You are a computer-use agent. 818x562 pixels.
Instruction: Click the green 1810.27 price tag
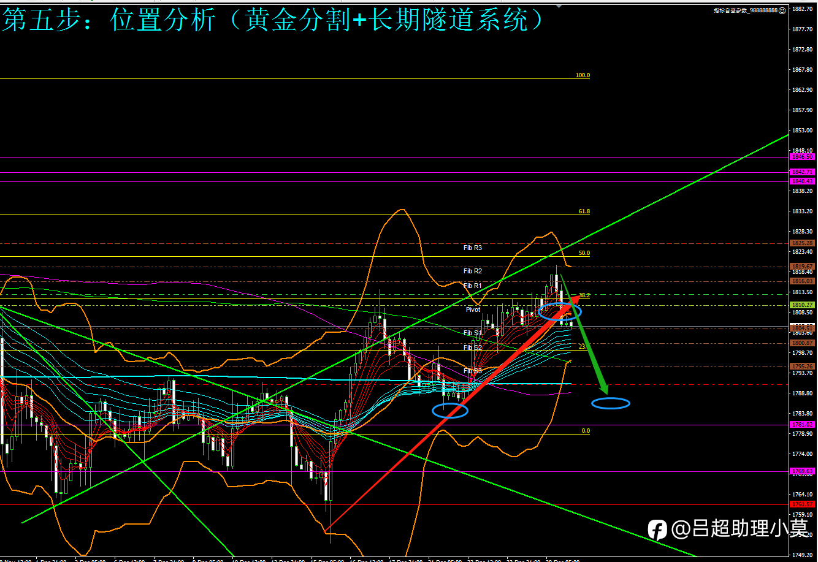[803, 305]
